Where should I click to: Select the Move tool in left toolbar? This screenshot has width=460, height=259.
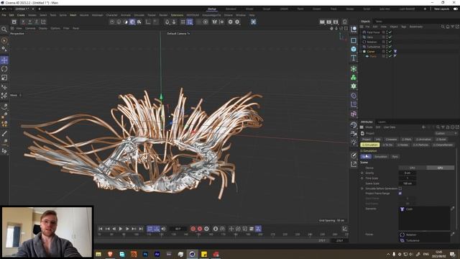point(4,60)
